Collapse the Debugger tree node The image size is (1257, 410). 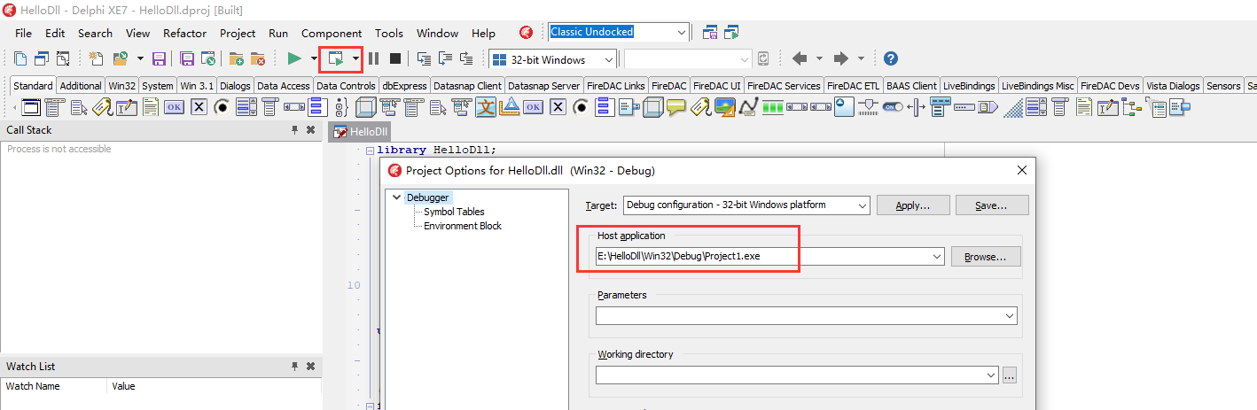click(397, 197)
